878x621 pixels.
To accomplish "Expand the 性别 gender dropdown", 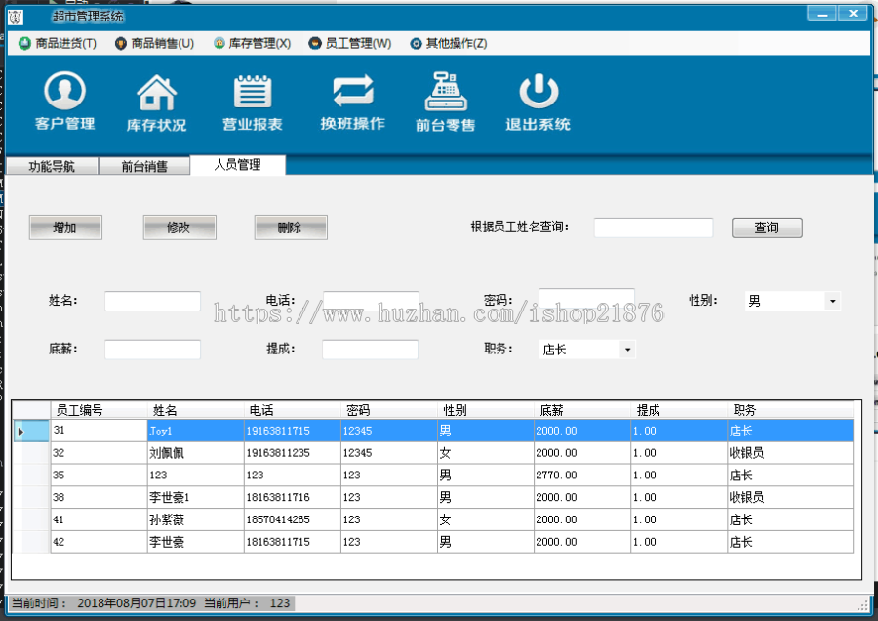I will pos(832,302).
